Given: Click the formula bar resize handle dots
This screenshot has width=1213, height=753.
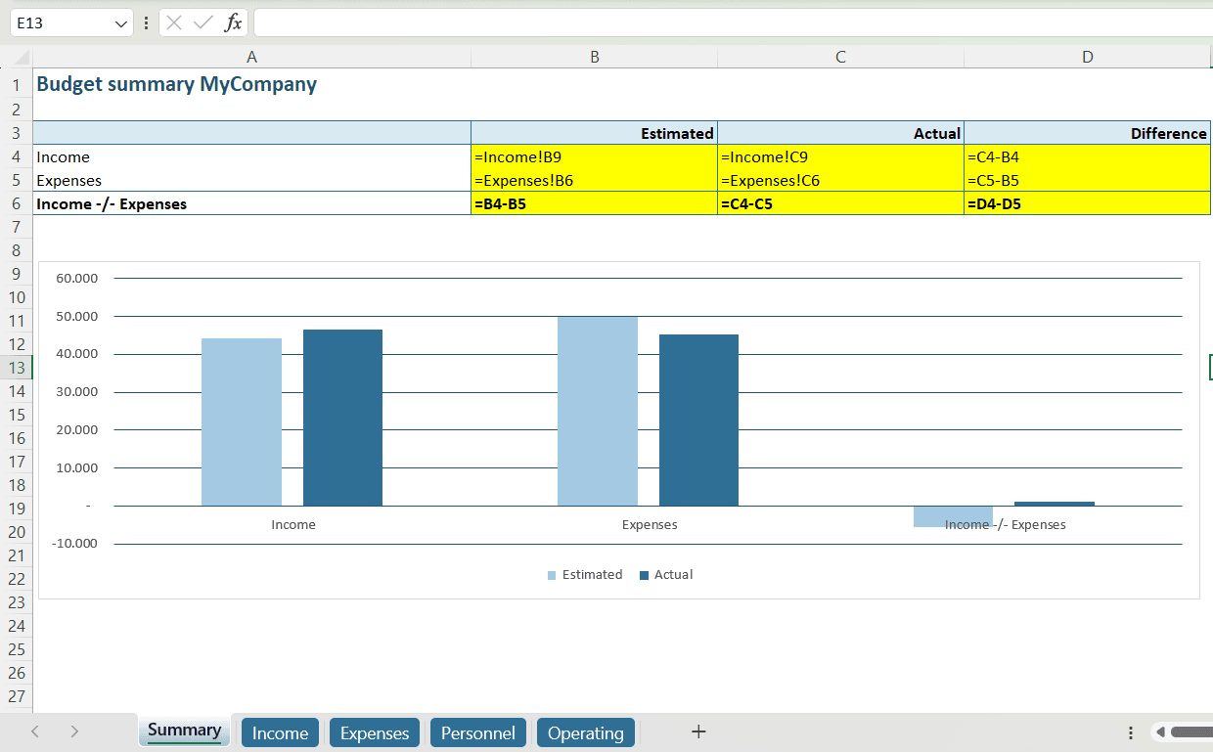Looking at the screenshot, I should 147,22.
